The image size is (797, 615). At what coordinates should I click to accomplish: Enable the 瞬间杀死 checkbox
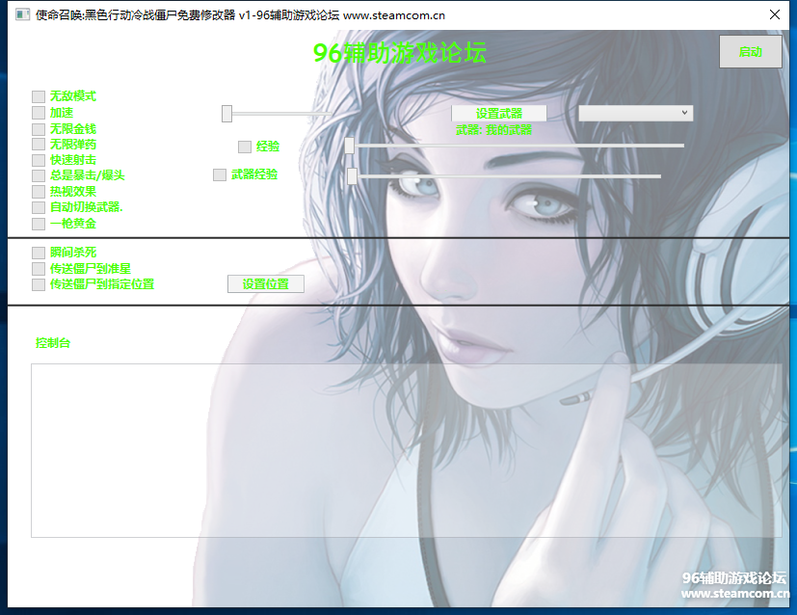click(39, 253)
